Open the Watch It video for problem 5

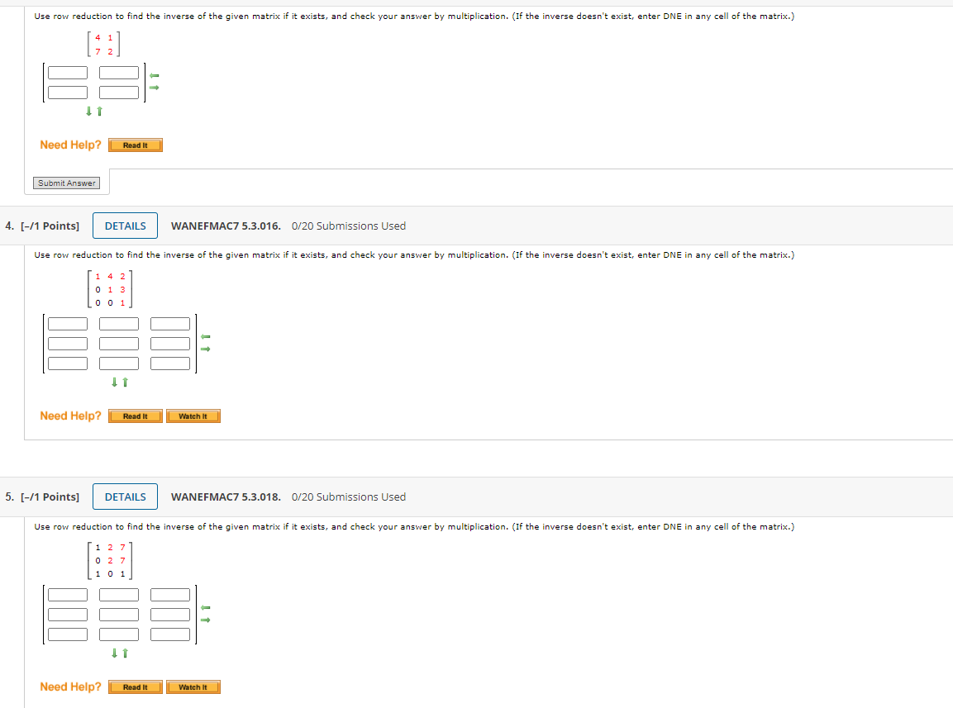click(193, 687)
